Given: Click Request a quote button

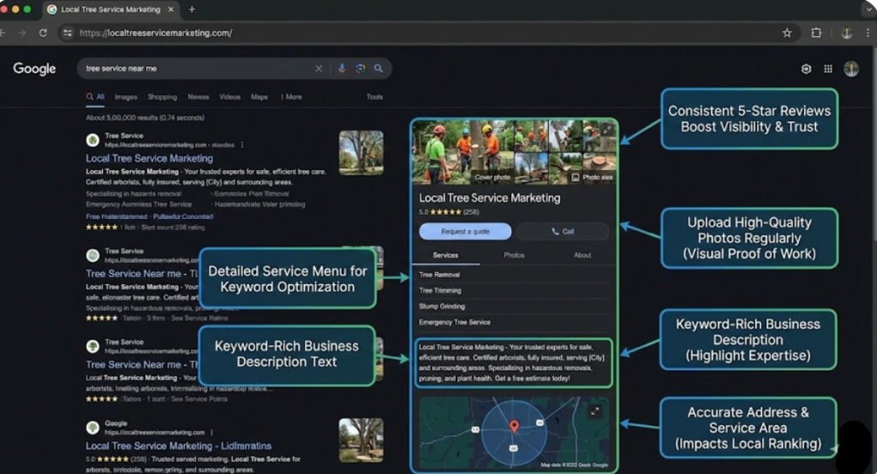Looking at the screenshot, I should [465, 231].
